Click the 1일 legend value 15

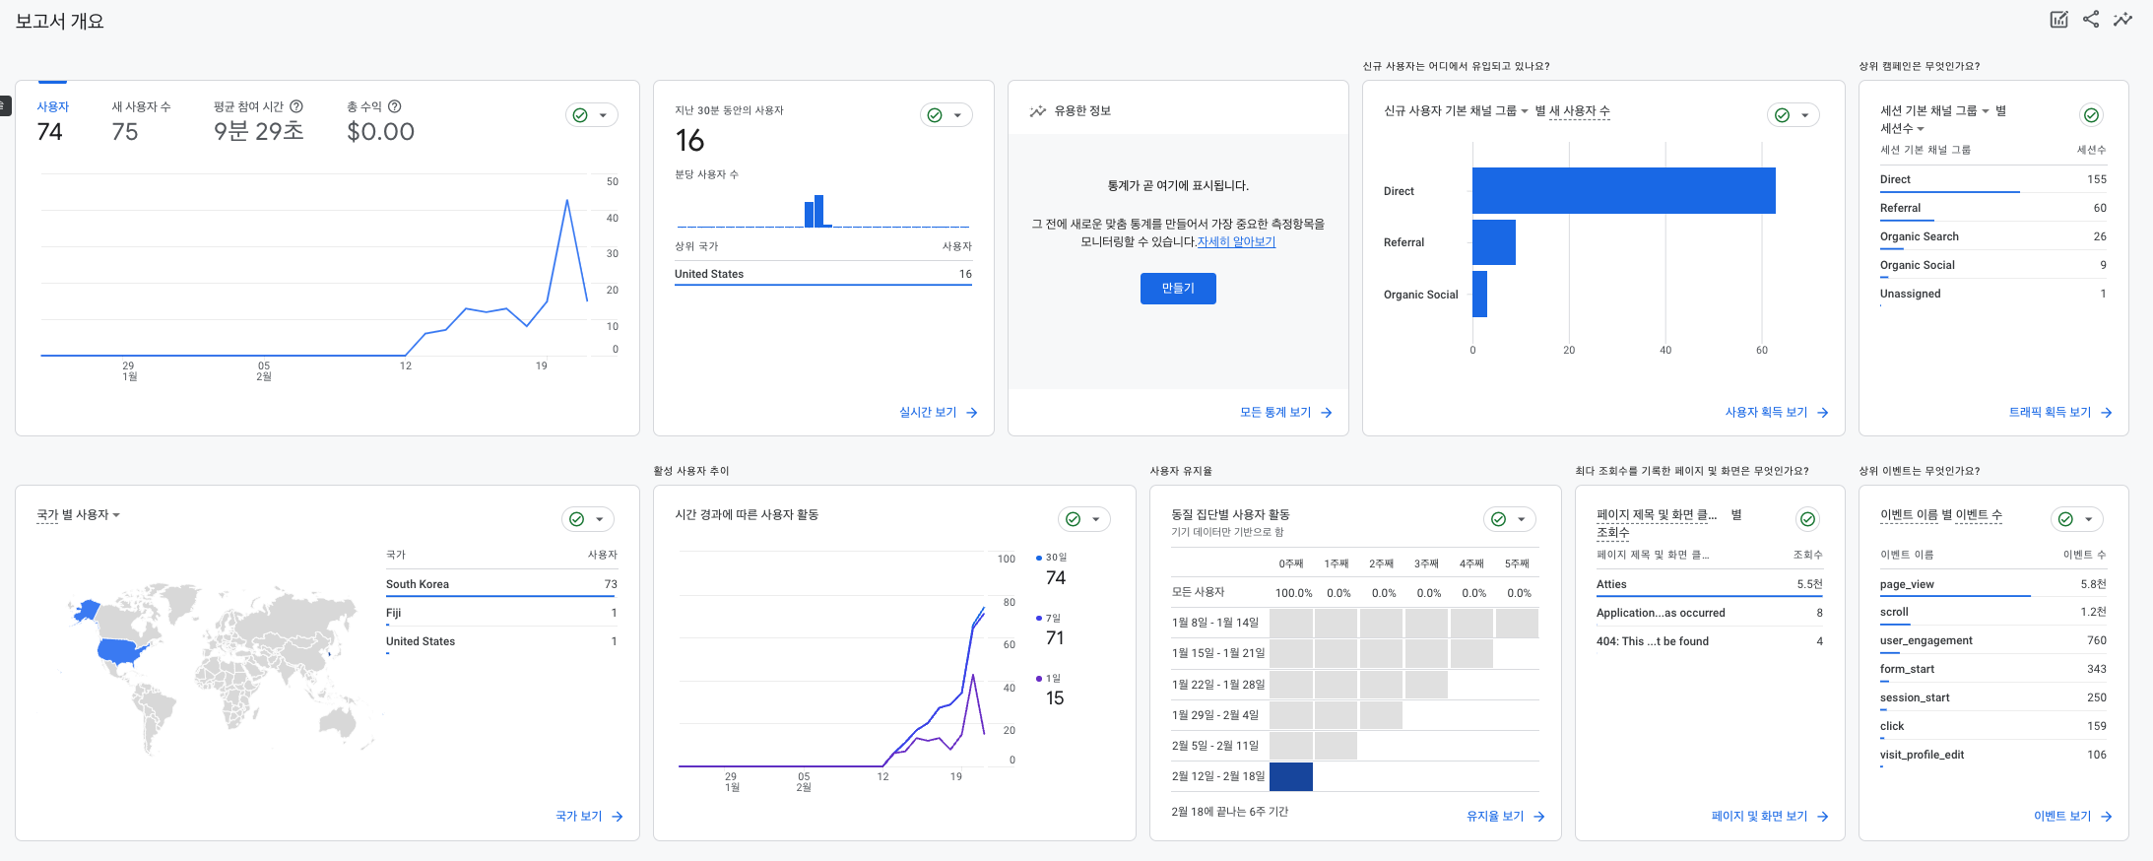(1055, 697)
